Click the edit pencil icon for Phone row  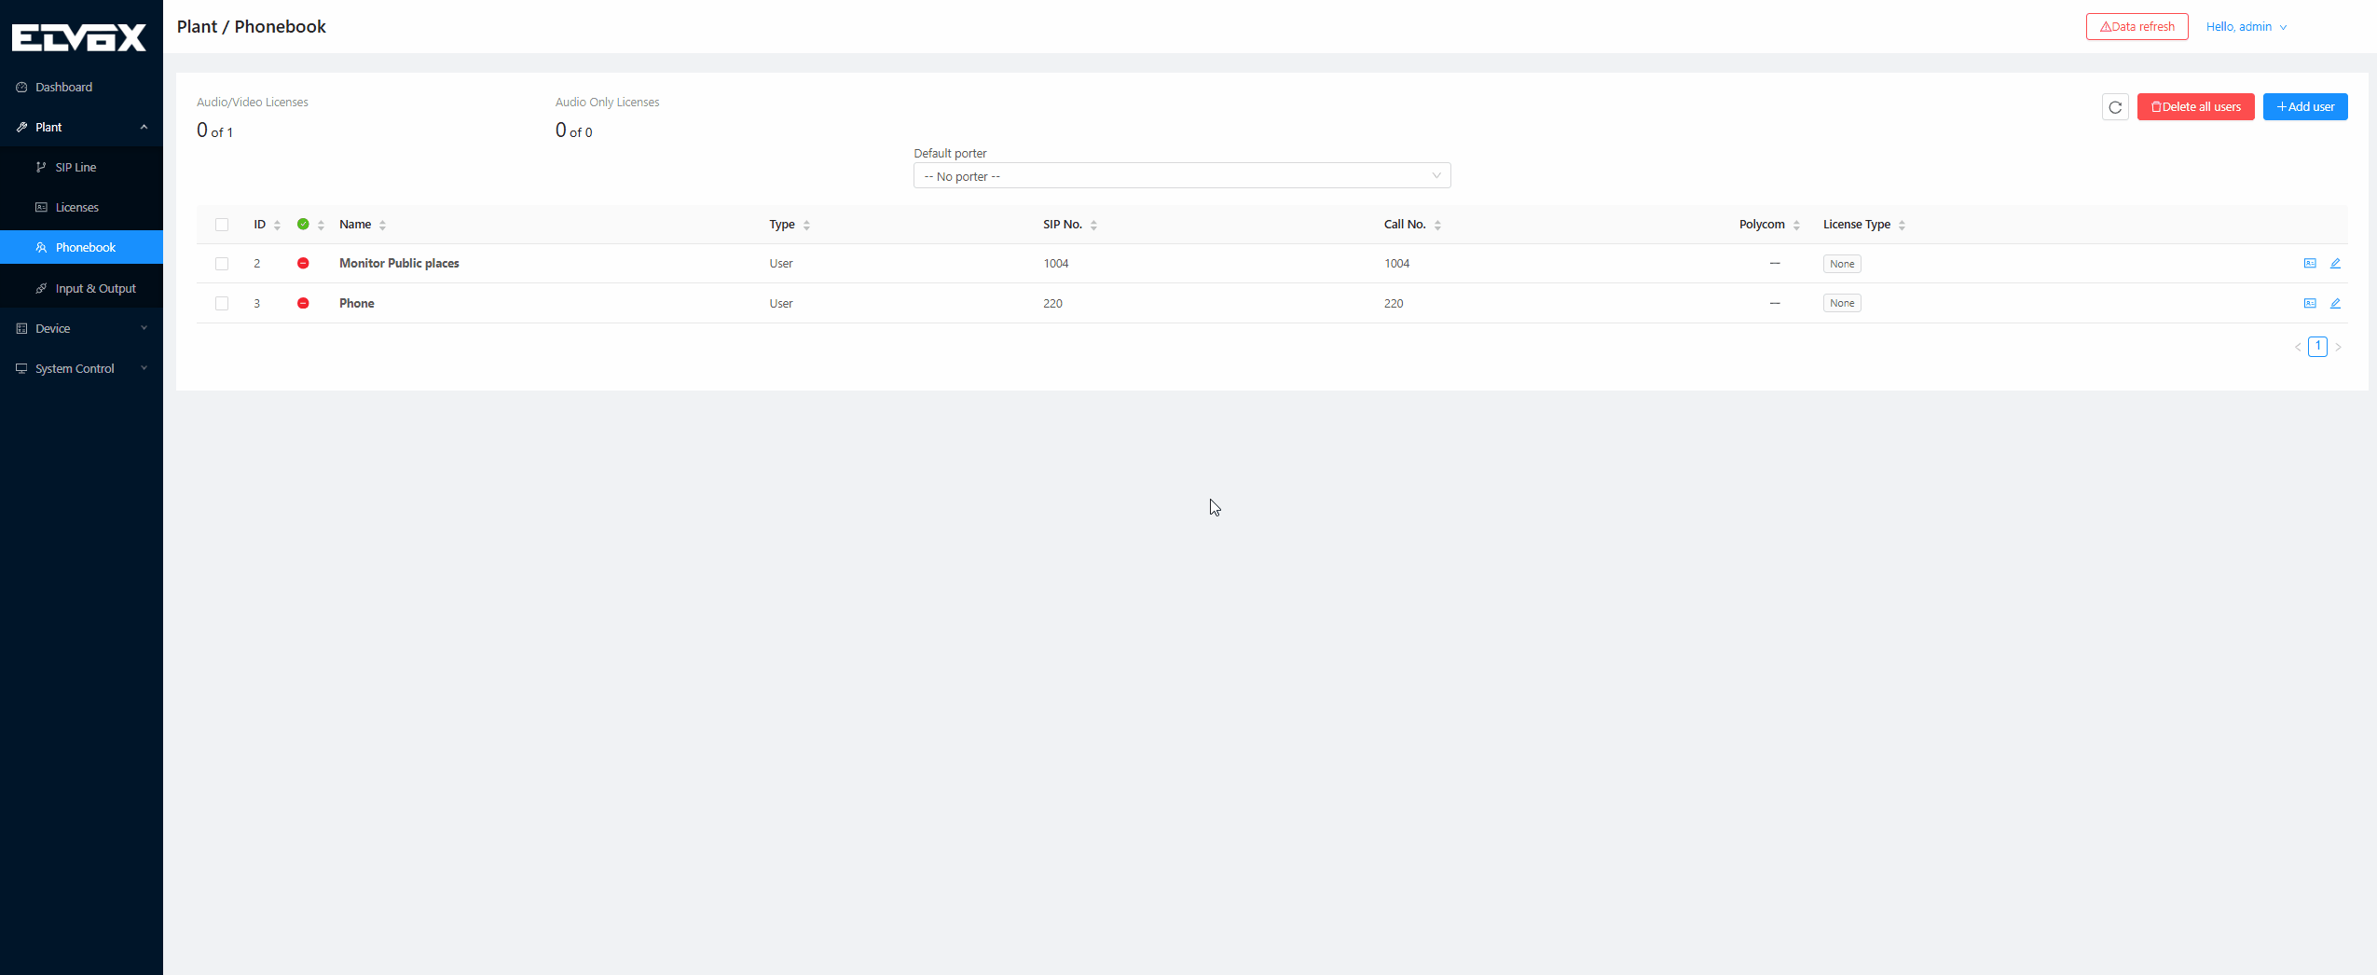tap(2335, 304)
